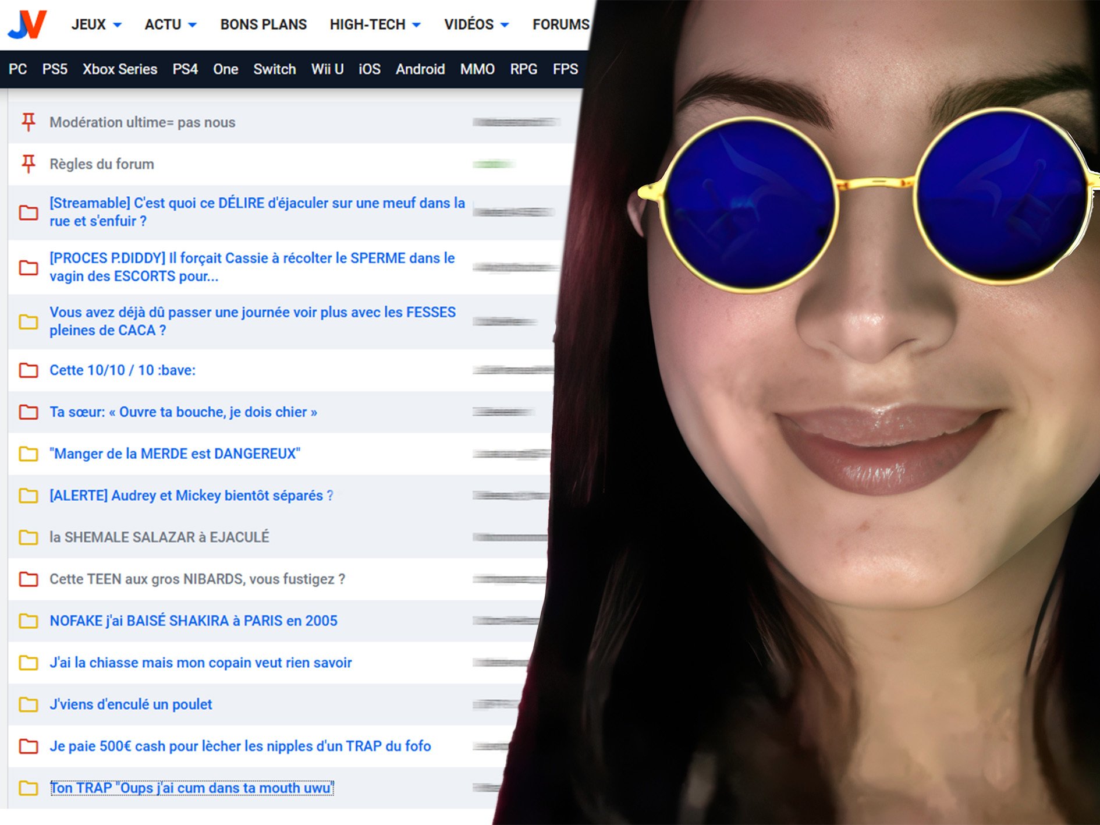Click the red folder icon beside the TEEN NIBARDS topic
The image size is (1100, 825).
pos(27,579)
